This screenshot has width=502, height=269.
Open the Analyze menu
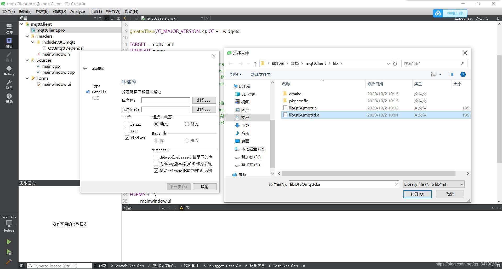pyautogui.click(x=78, y=11)
